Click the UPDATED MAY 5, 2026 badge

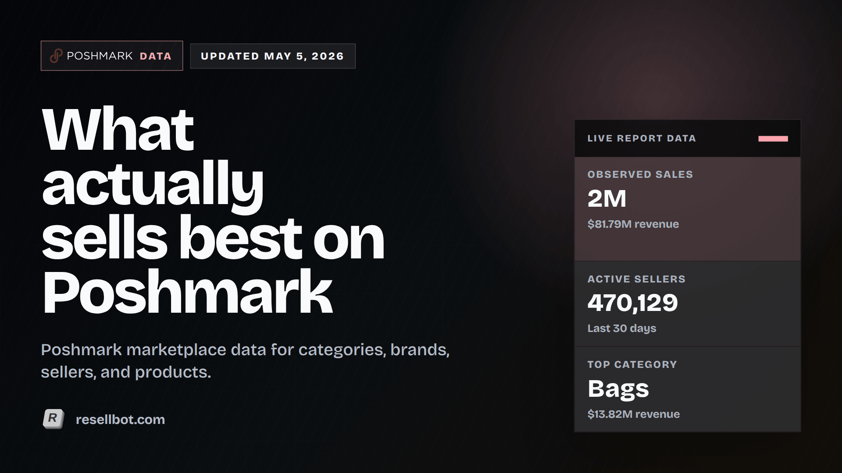(x=273, y=56)
